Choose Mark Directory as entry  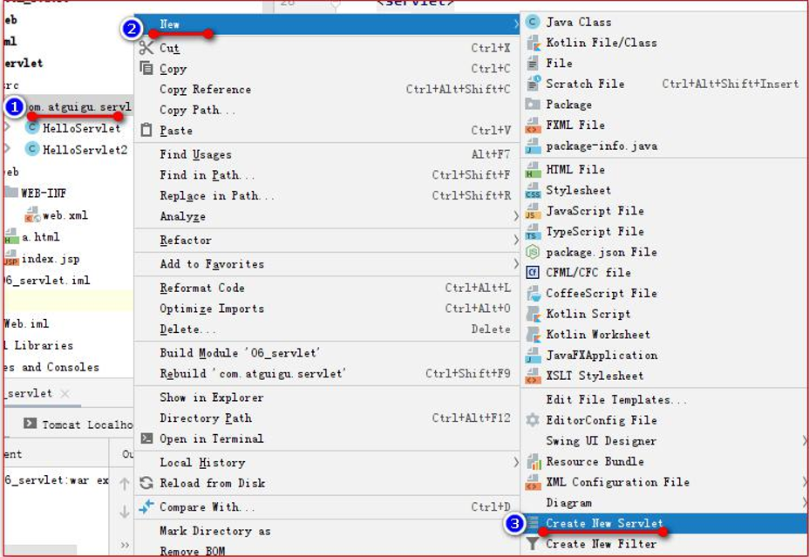[327, 531]
